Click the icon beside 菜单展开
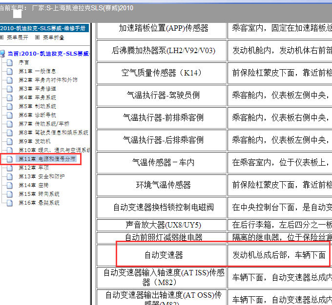The width and height of the screenshot is (332, 305). tap(1, 38)
